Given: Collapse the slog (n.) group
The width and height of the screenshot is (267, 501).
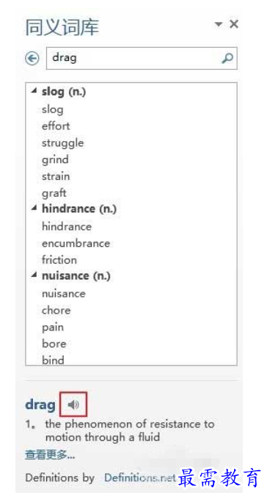Looking at the screenshot, I should pos(34,91).
